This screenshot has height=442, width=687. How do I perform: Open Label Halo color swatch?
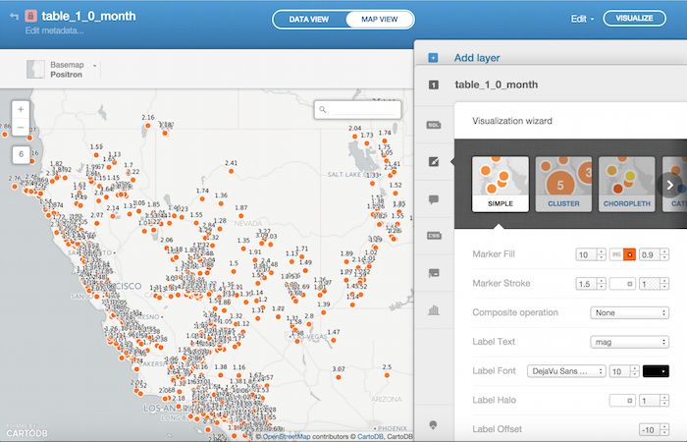pos(622,401)
